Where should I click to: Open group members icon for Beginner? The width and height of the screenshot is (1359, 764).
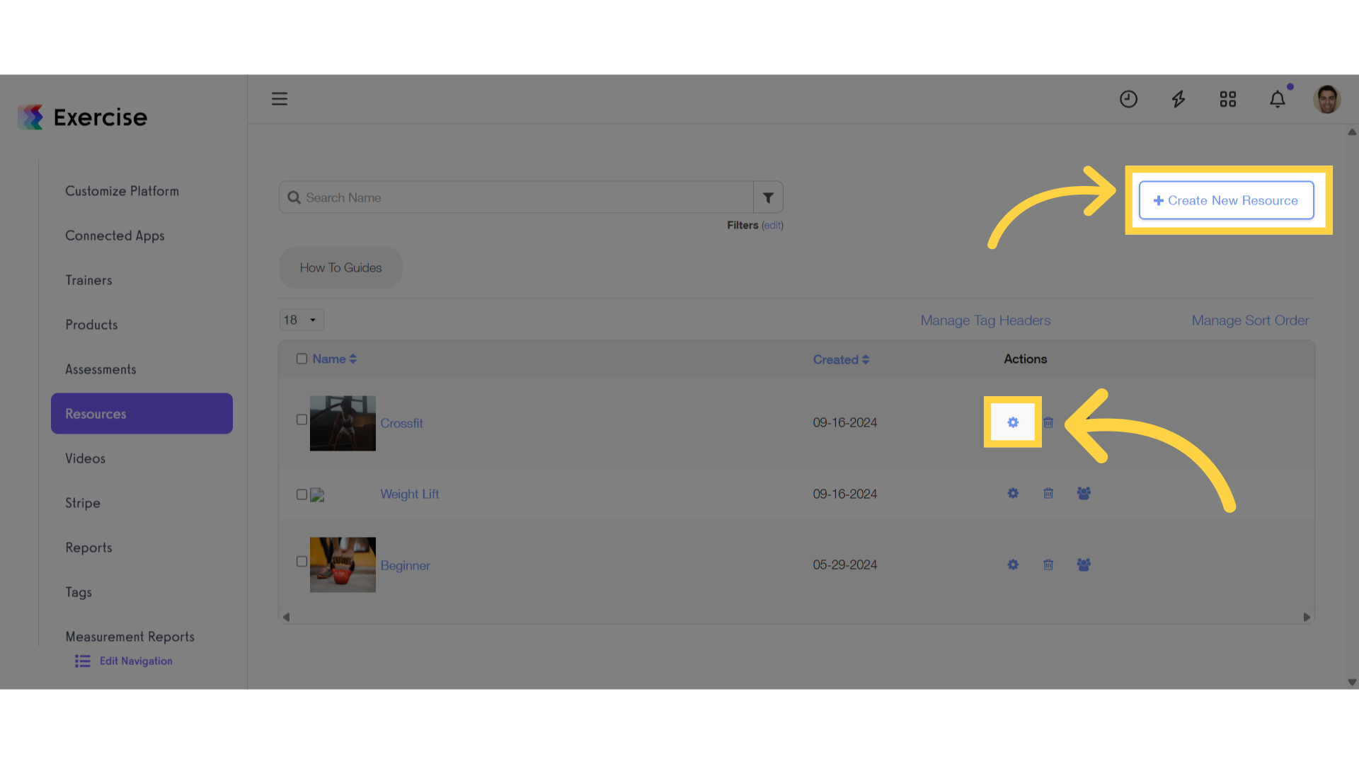pyautogui.click(x=1084, y=565)
